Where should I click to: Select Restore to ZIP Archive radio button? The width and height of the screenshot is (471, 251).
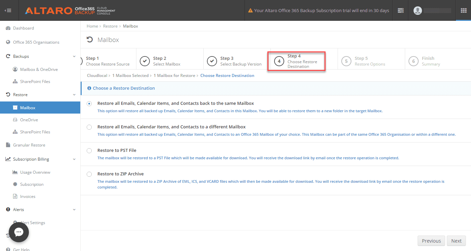pos(89,174)
